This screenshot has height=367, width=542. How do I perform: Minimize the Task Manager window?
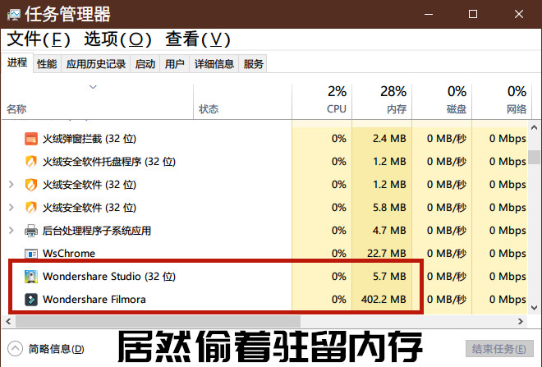click(429, 14)
